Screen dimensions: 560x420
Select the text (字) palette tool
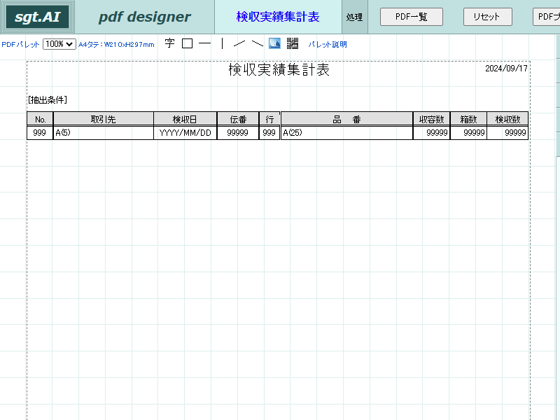pyautogui.click(x=169, y=43)
